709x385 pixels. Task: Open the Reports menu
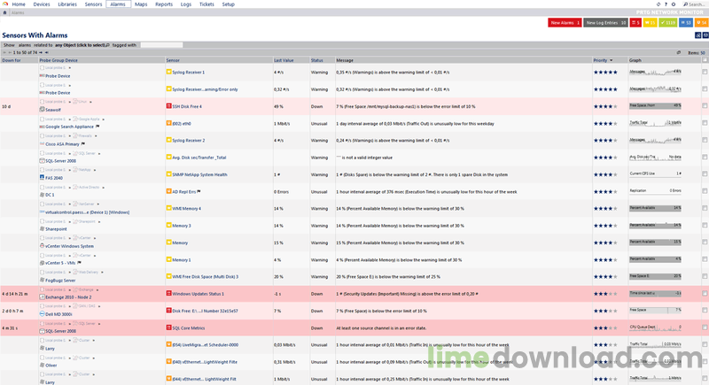[164, 4]
